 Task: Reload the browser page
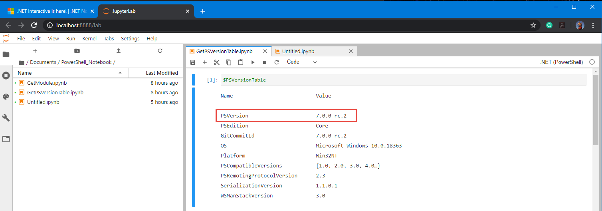click(34, 25)
